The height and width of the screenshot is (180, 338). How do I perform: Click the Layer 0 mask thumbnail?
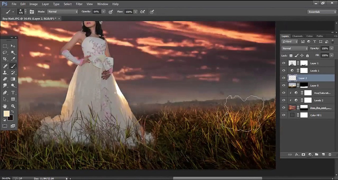coord(304,85)
